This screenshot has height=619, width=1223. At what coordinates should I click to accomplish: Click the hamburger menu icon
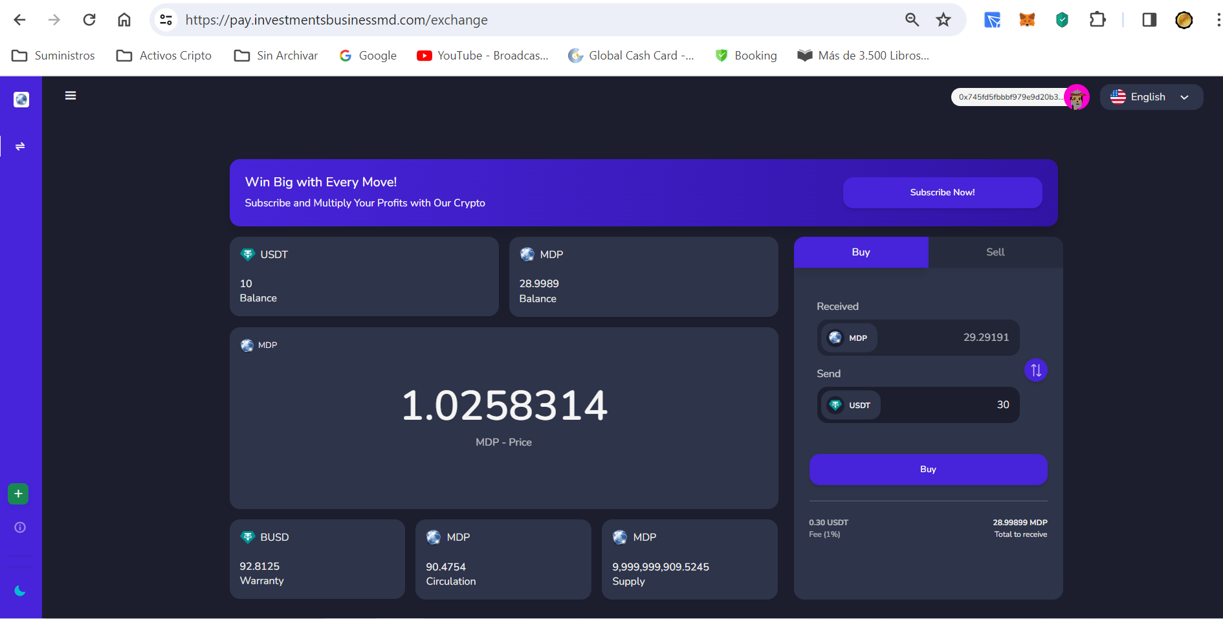pyautogui.click(x=71, y=96)
